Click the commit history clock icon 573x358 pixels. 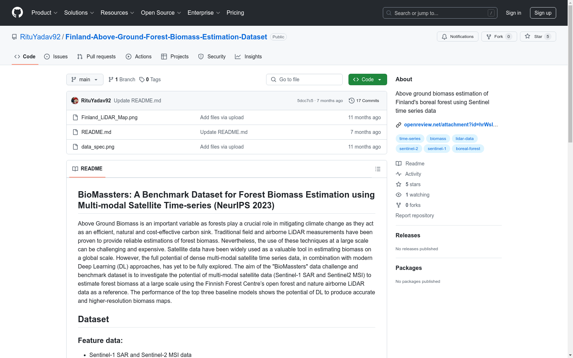click(x=352, y=101)
